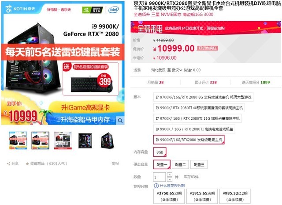Increase quantity with the up arrow
The width and height of the screenshot is (282, 205).
click(x=170, y=175)
